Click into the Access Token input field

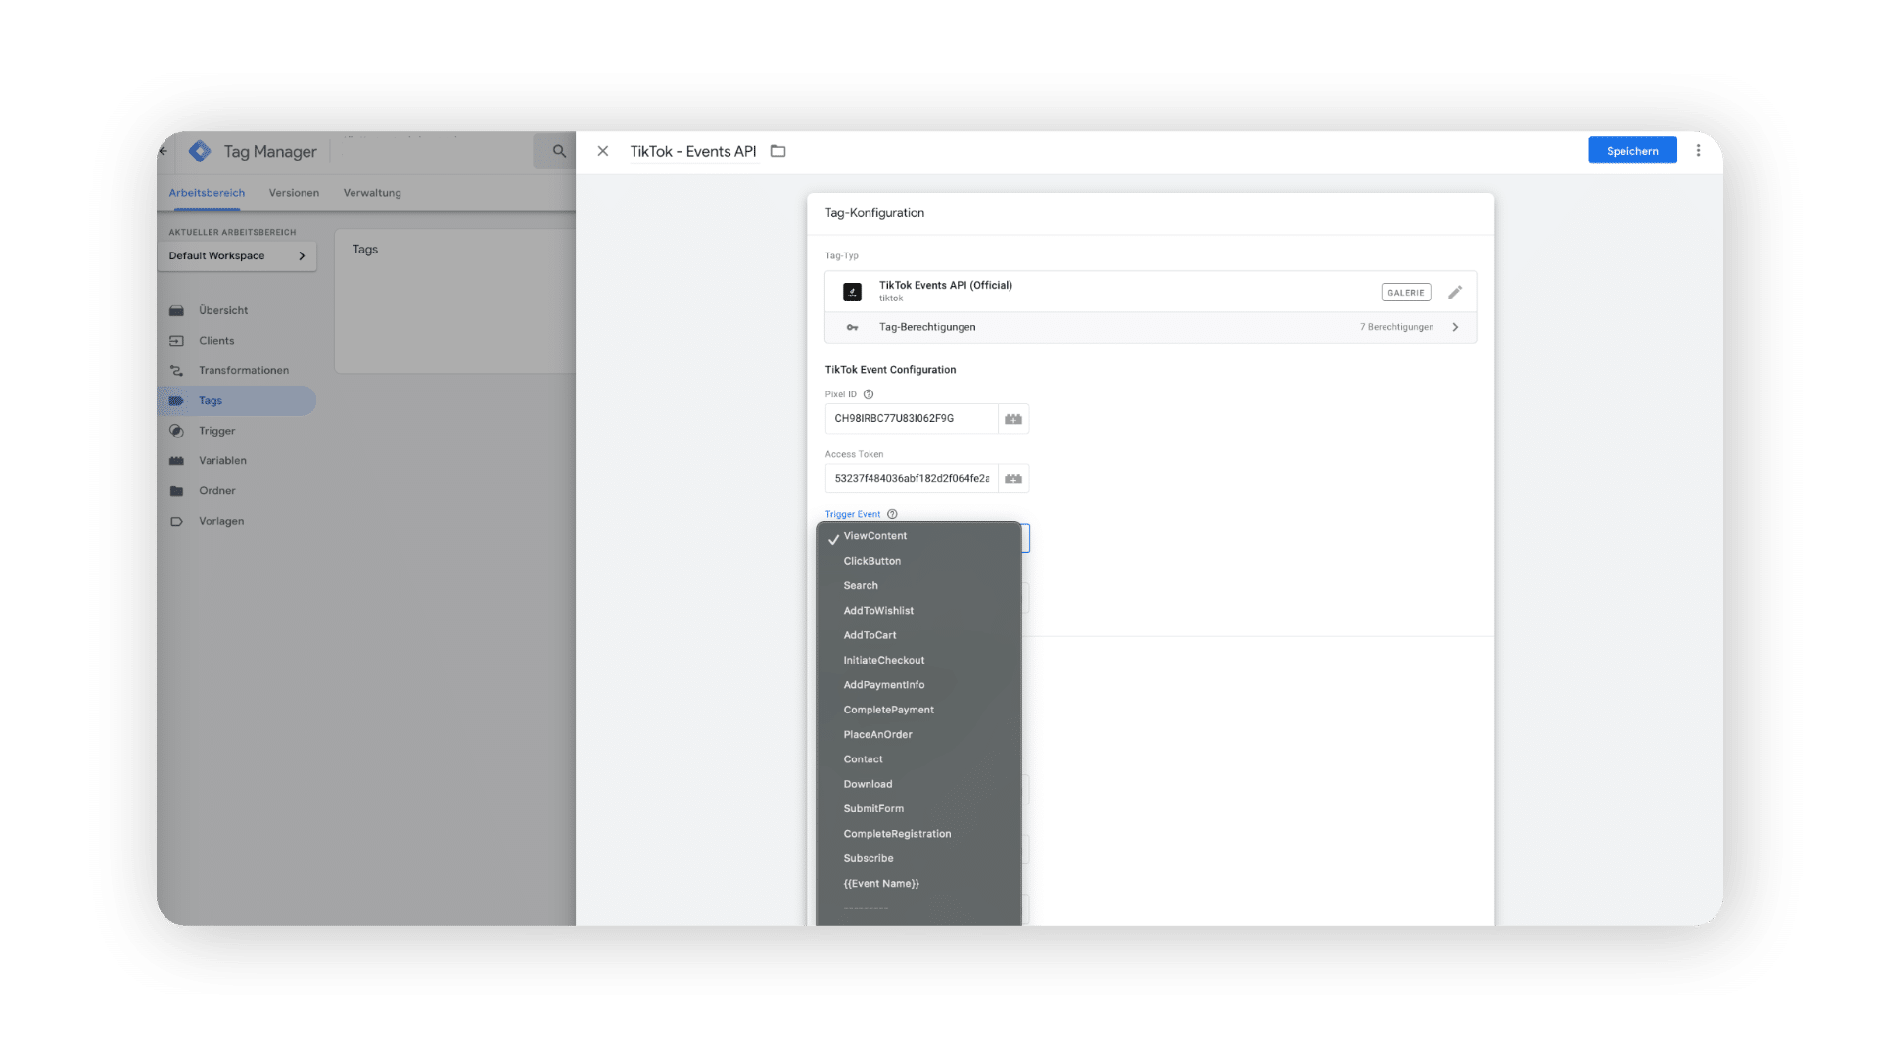pyautogui.click(x=912, y=479)
